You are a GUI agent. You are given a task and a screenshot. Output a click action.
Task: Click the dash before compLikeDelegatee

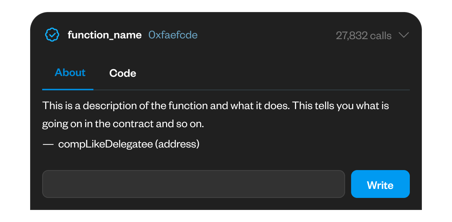[48, 144]
